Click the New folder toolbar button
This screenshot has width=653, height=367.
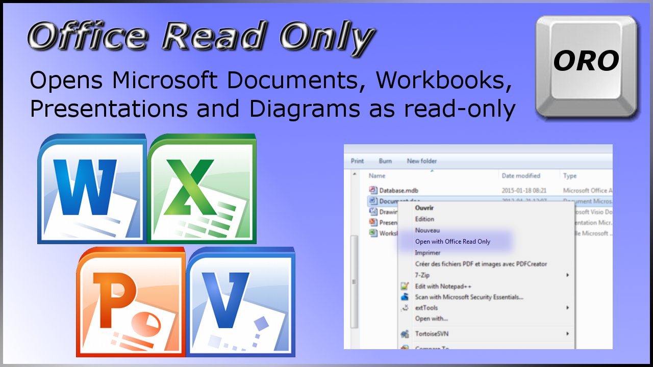(422, 161)
